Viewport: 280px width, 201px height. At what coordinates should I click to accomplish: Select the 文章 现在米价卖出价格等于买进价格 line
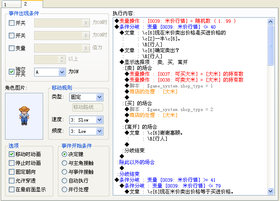point(179,192)
